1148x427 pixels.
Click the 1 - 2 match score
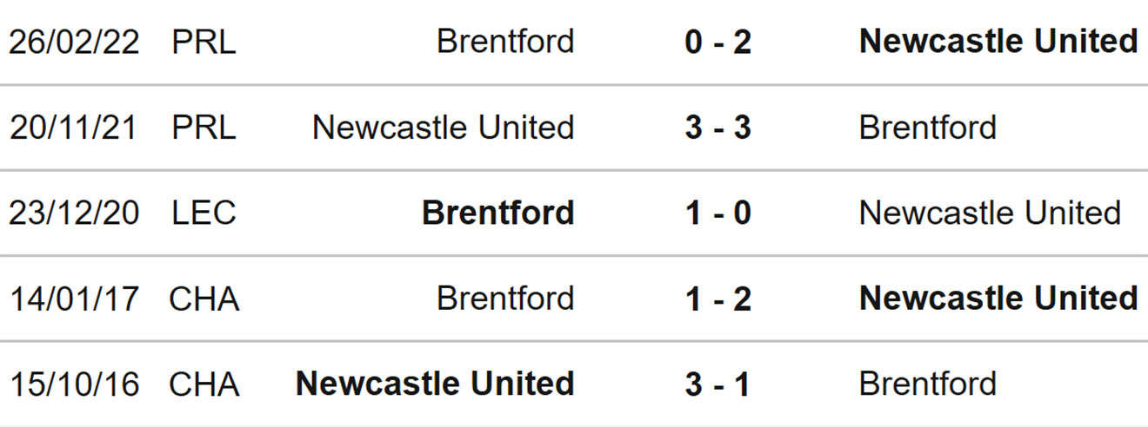click(x=717, y=299)
